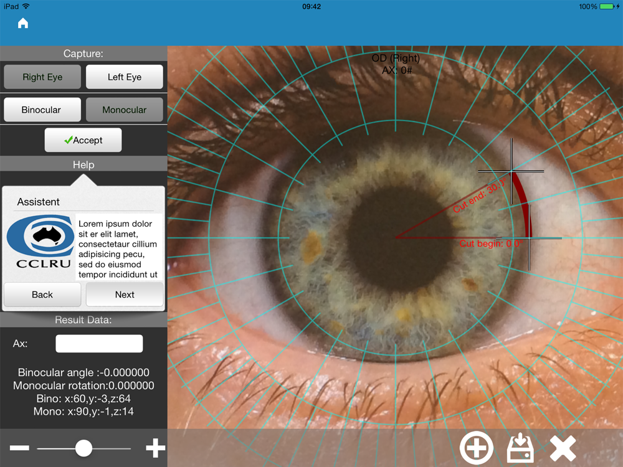
Task: Tap the Home icon
Action: coord(23,24)
